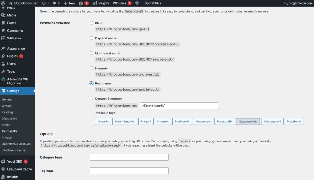Insert the %post_id% available tag

click(225, 122)
